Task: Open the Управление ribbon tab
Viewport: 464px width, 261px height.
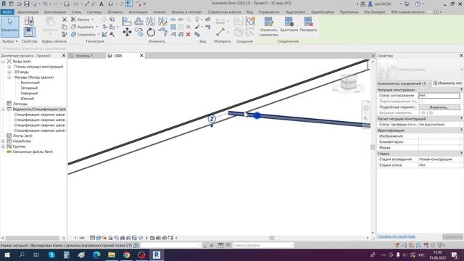Action: click(x=269, y=12)
